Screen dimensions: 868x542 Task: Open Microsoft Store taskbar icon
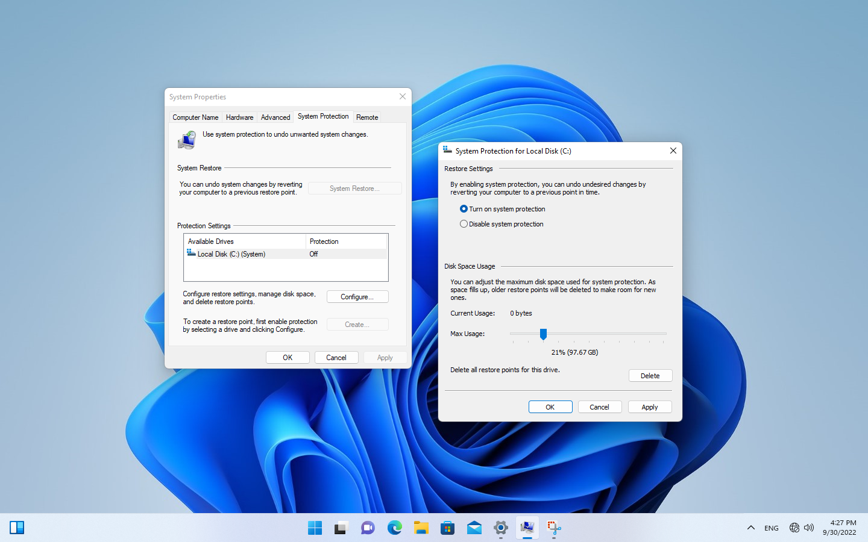point(447,528)
